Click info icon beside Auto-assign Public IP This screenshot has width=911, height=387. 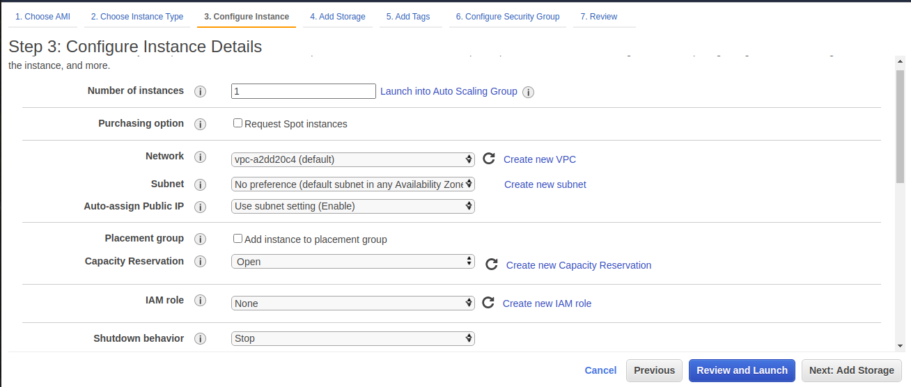(200, 207)
